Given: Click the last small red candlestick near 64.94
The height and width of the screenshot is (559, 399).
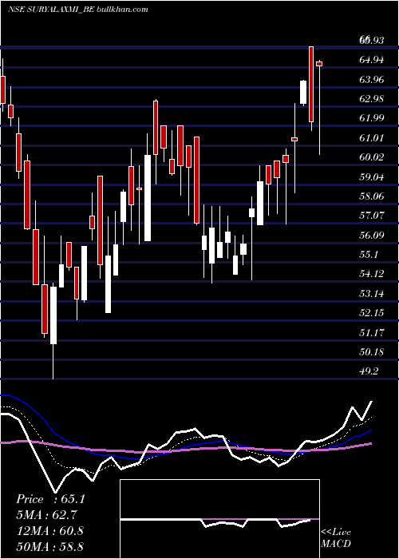Looking at the screenshot, I should 319,64.
